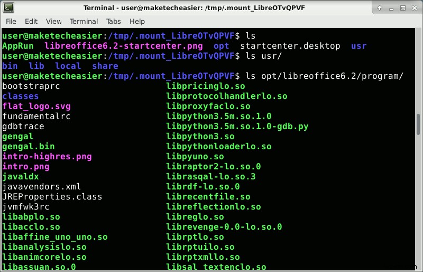This screenshot has height=272, width=423.
Task: Click intro-highres.png file name
Action: point(47,157)
